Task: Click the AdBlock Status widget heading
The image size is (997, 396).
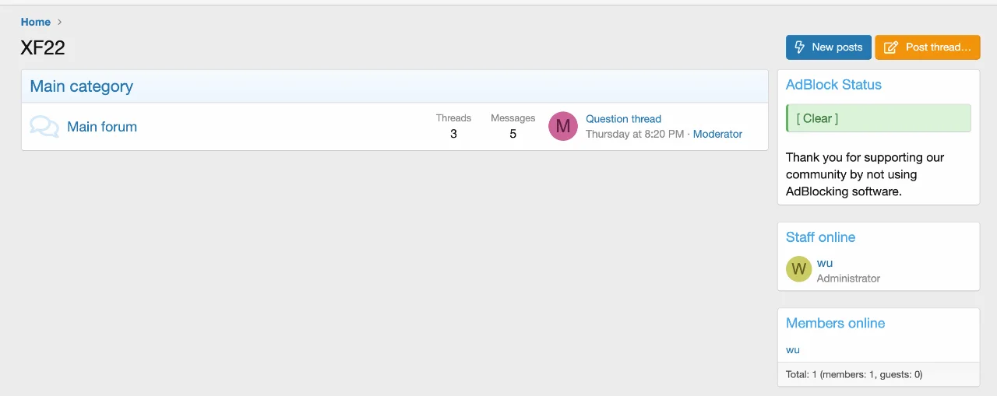Action: (833, 85)
